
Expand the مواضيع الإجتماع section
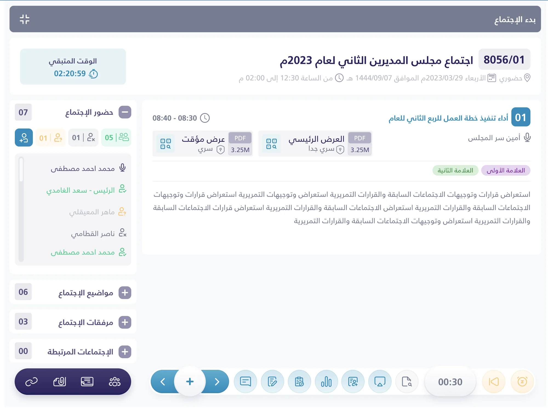tap(125, 293)
